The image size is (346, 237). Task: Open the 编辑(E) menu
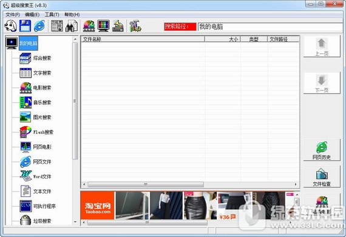coord(32,15)
